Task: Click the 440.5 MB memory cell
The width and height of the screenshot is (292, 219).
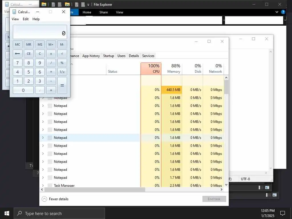Action: tap(172, 90)
